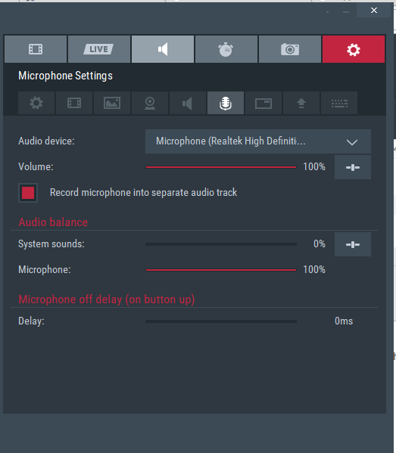Viewport: 396px width, 453px height.
Task: Click the red settings gear tab
Action: (x=354, y=49)
